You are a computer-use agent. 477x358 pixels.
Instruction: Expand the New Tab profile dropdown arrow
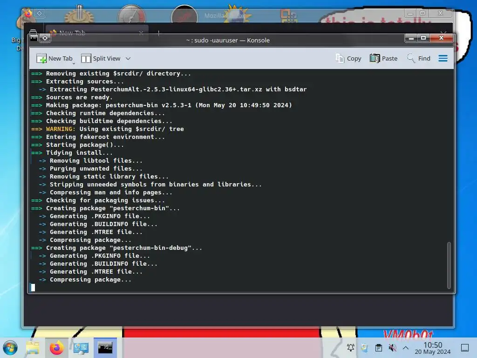click(74, 63)
